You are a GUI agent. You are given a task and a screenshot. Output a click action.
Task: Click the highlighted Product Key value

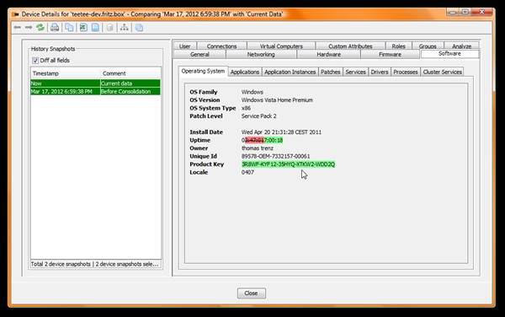[x=288, y=164]
